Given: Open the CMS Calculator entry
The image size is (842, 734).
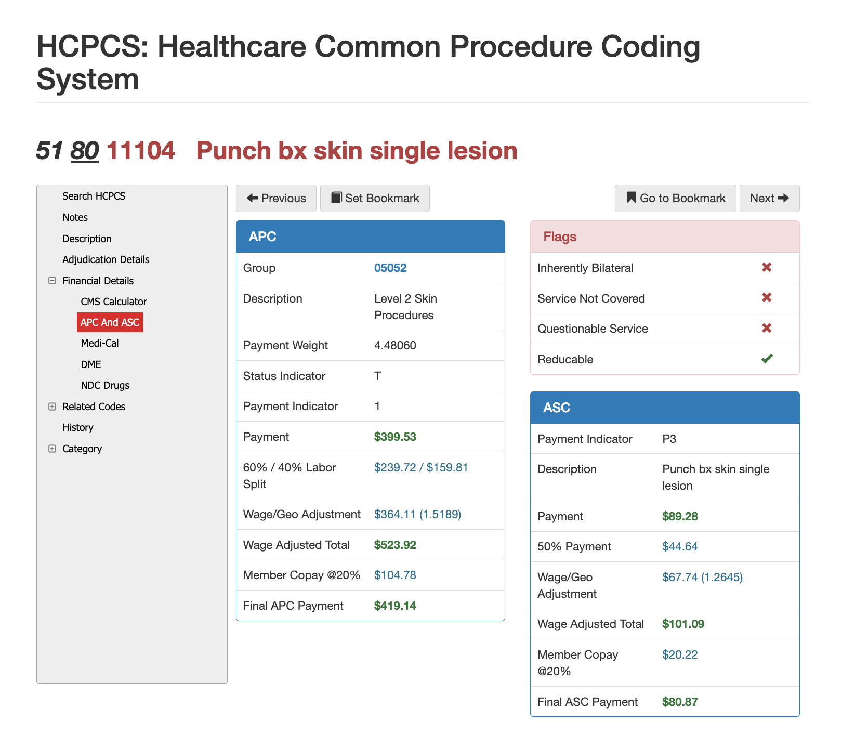Looking at the screenshot, I should click(113, 302).
